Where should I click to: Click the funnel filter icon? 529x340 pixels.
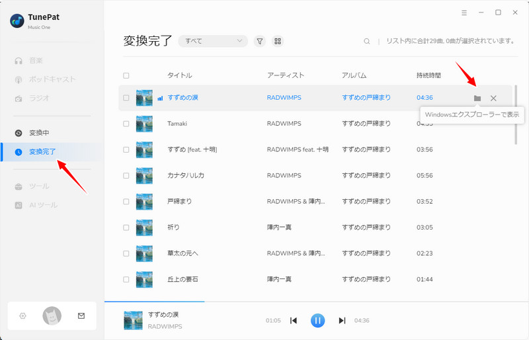click(x=260, y=41)
